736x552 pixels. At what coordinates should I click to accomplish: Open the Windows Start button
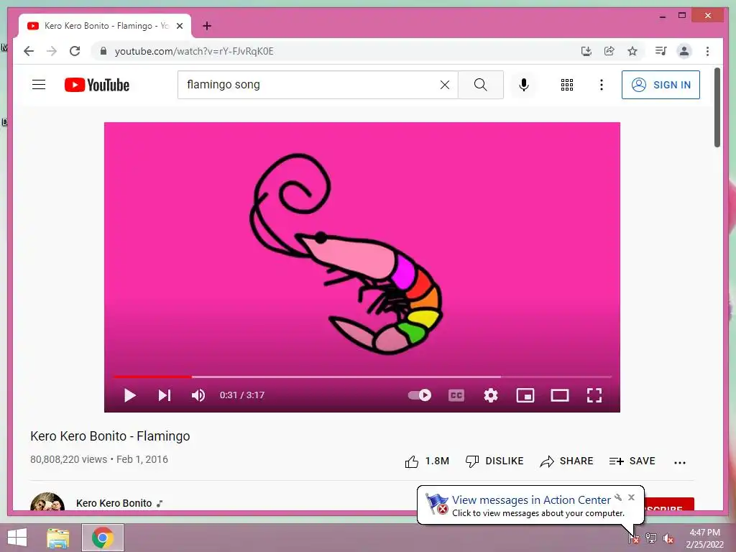pos(17,538)
